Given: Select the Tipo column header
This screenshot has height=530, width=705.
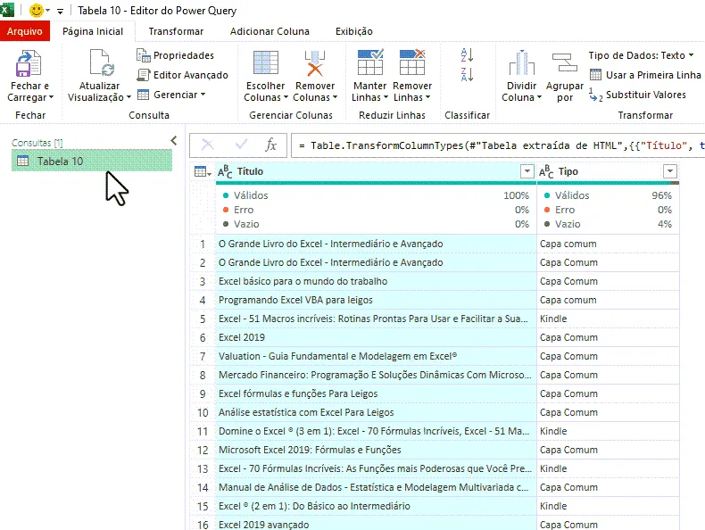Looking at the screenshot, I should (608, 171).
